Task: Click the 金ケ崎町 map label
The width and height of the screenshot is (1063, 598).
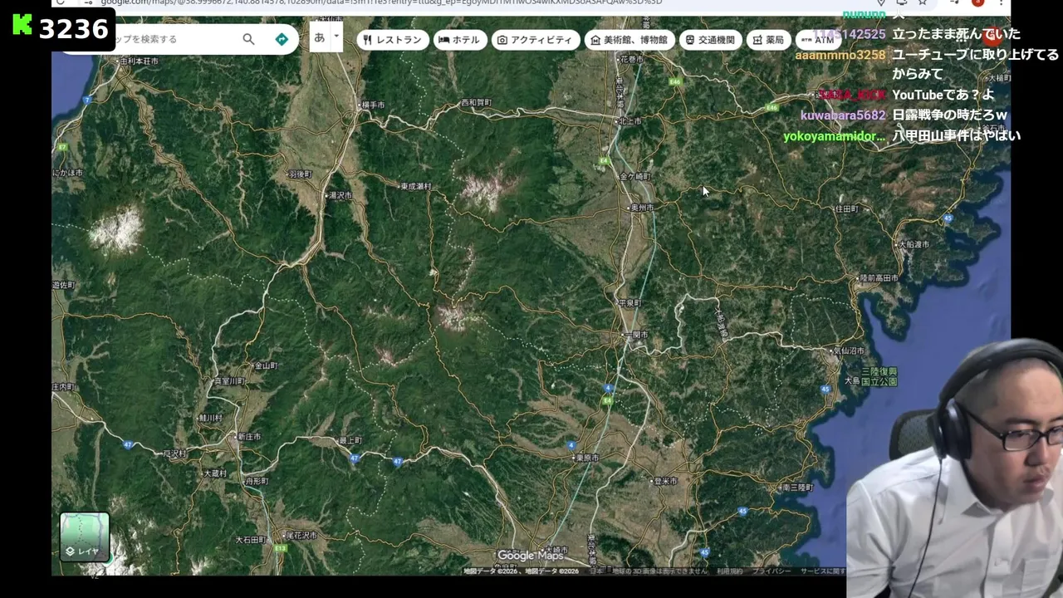Action: coord(635,177)
